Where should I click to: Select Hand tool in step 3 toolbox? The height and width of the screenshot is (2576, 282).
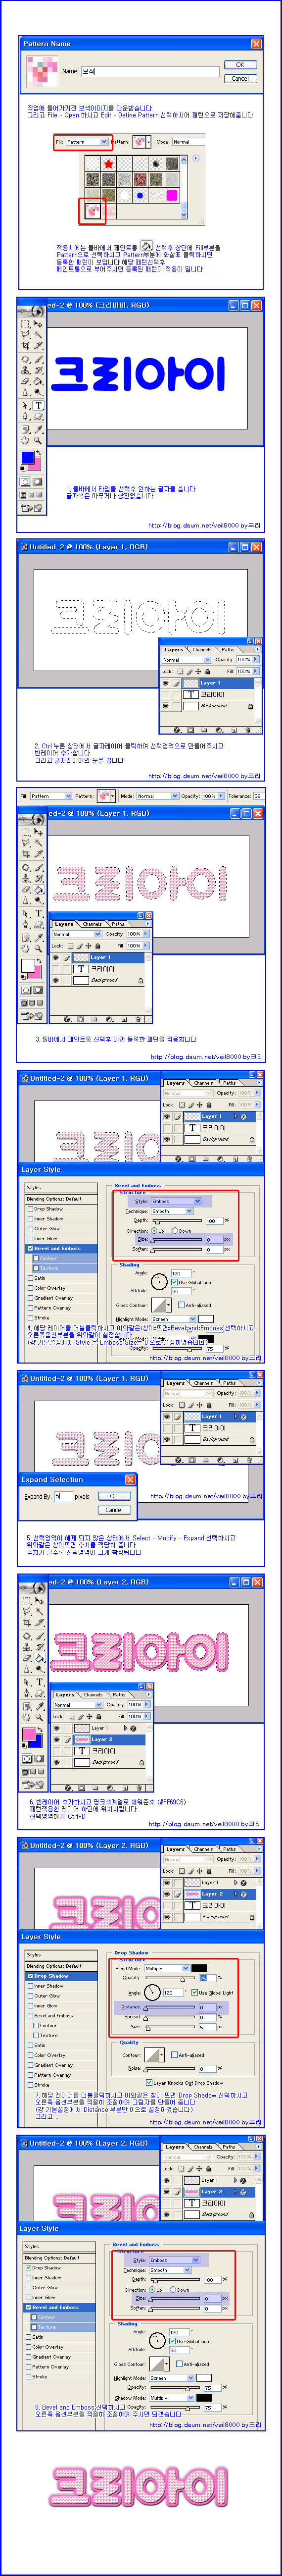(25, 948)
